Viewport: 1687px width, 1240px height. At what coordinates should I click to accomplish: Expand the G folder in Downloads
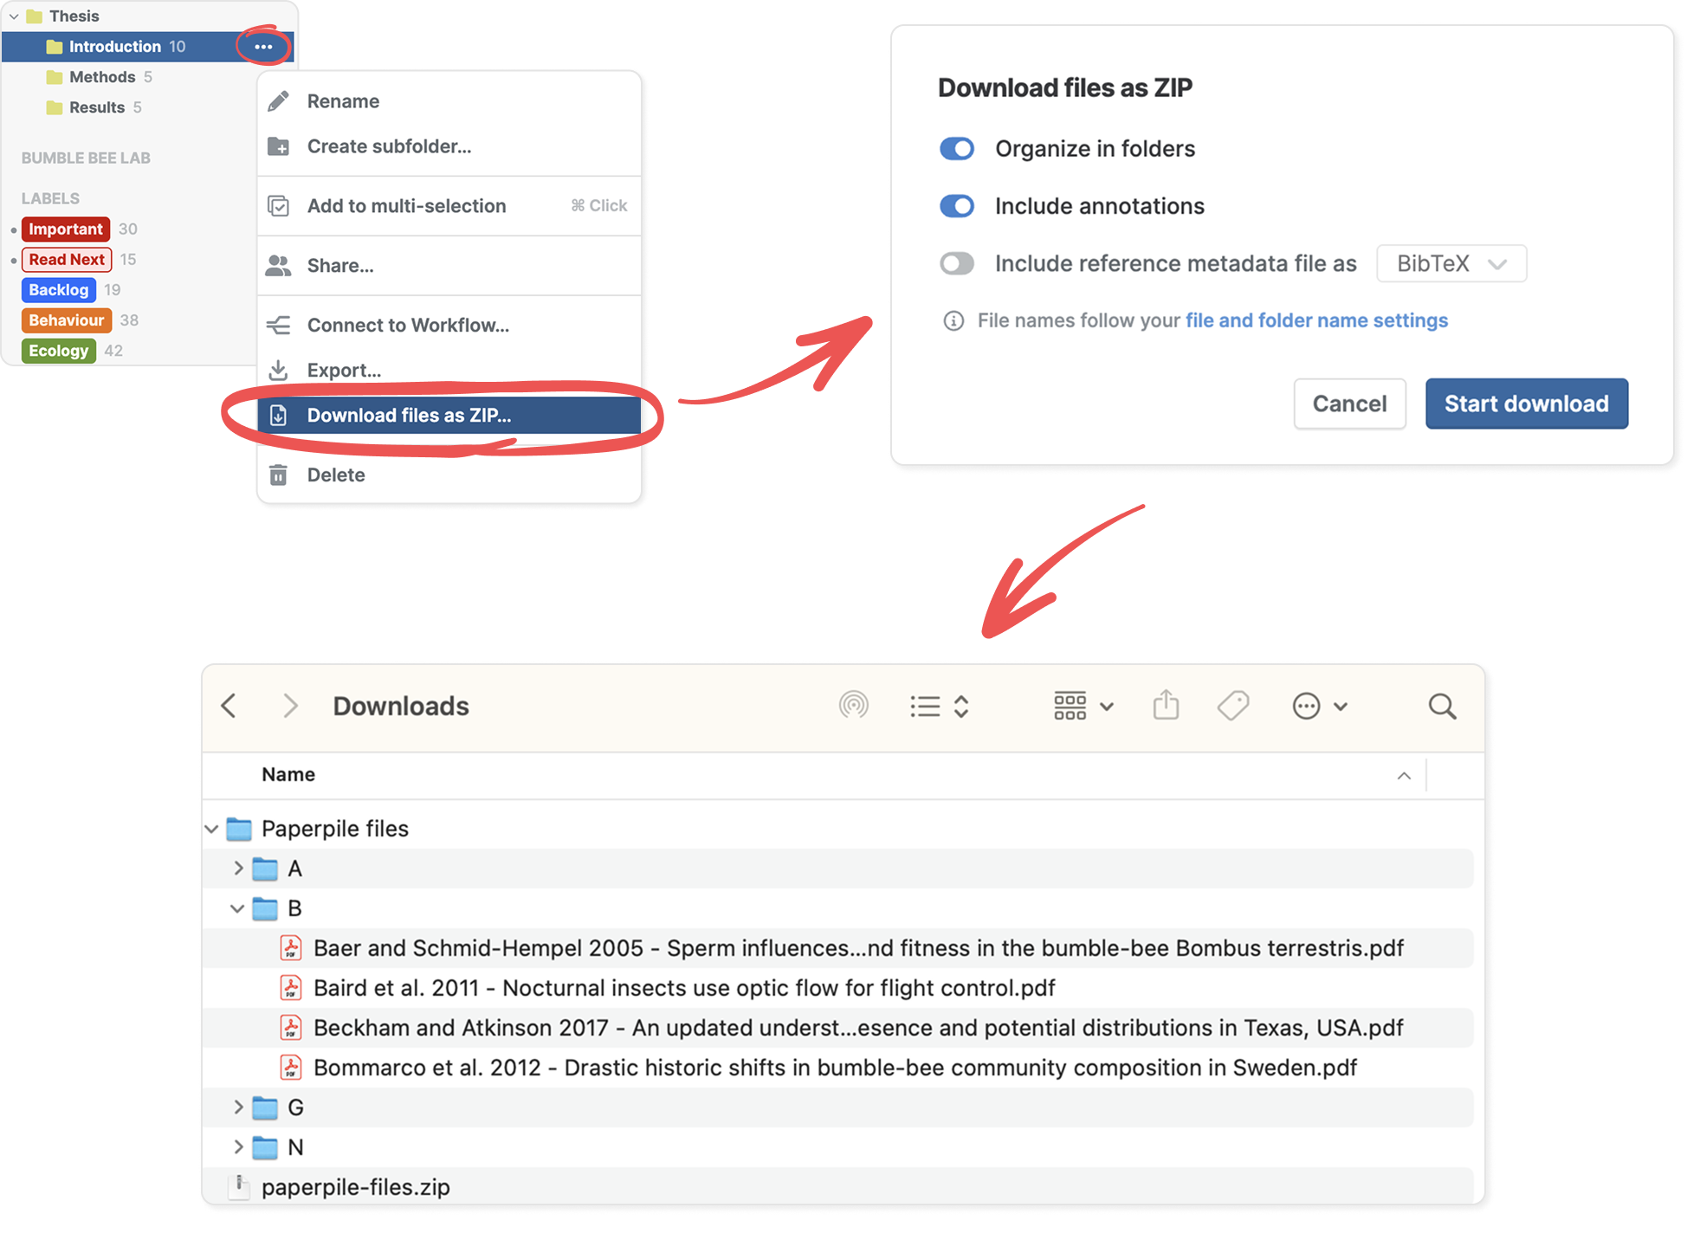coord(237,1107)
